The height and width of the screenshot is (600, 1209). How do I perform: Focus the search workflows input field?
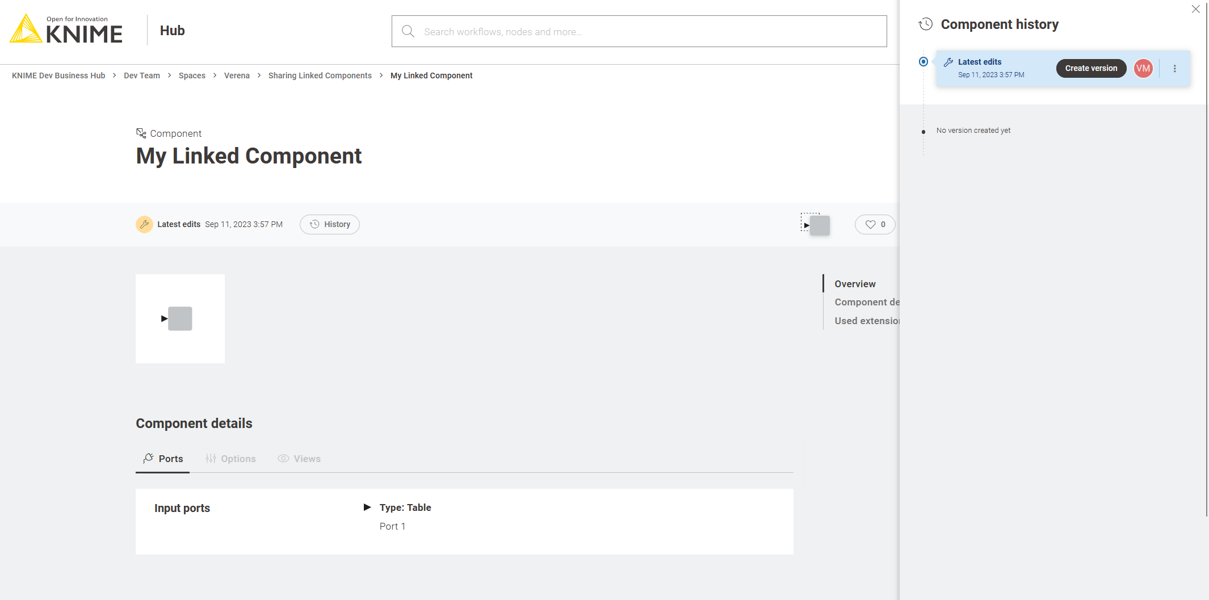639,31
